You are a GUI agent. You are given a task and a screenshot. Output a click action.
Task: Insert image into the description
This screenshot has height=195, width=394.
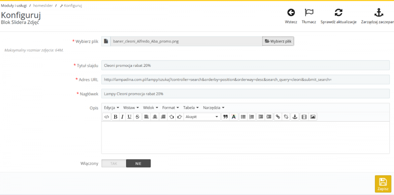click(x=312, y=117)
